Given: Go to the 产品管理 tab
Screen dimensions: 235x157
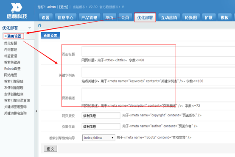Looking at the screenshot, I should (90, 17).
